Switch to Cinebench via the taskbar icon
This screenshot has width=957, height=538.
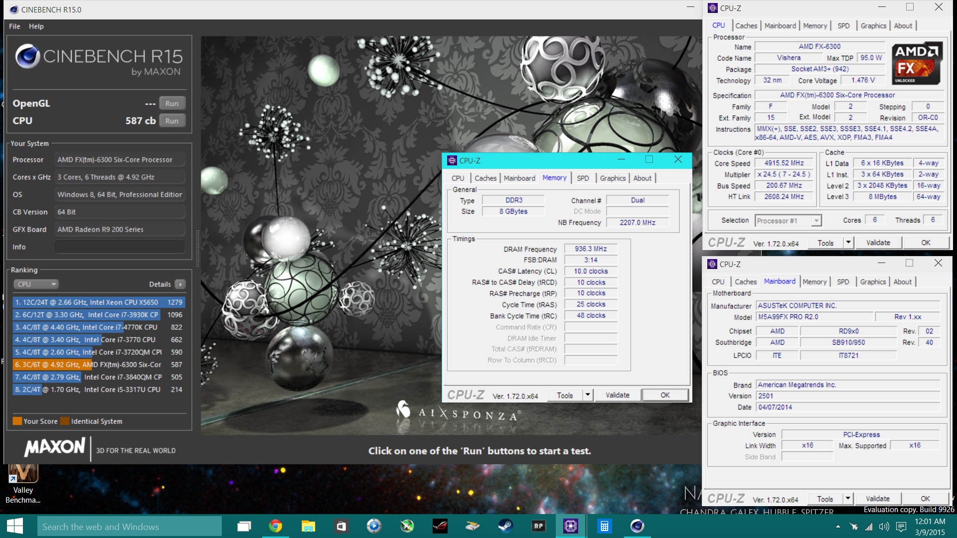coord(637,526)
